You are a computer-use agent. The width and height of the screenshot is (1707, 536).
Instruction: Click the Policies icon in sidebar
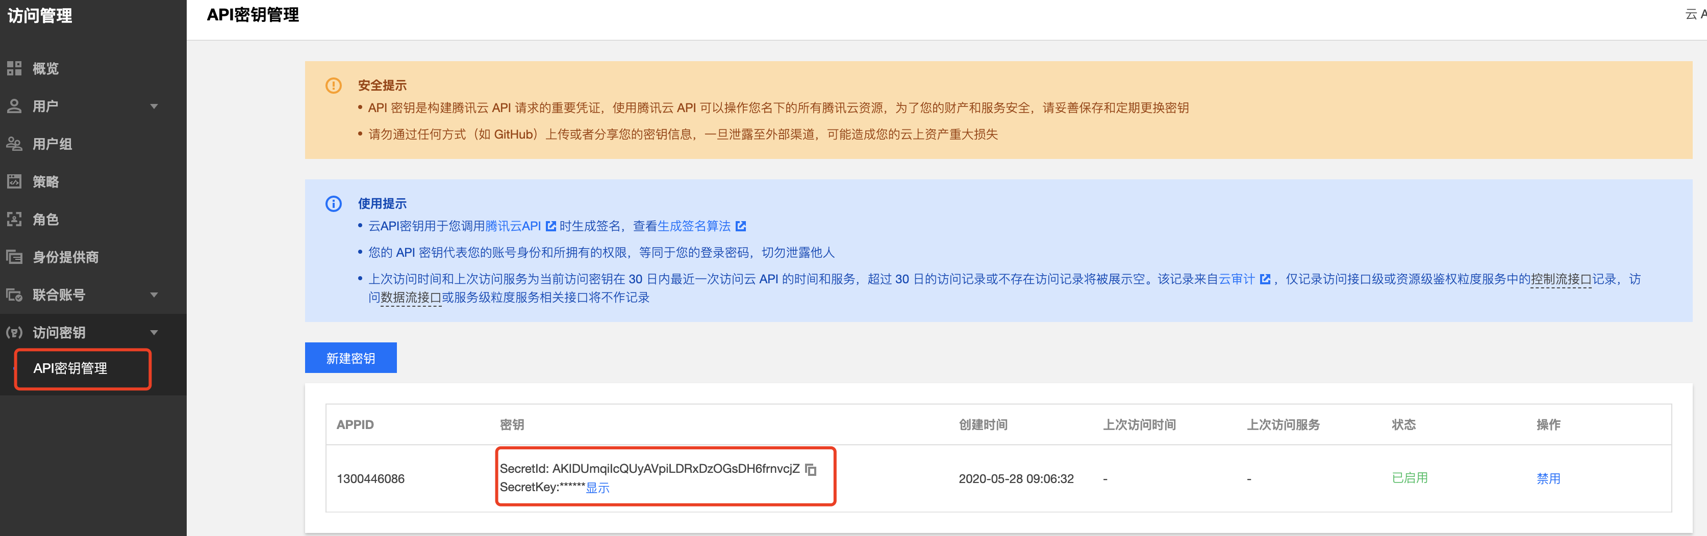click(x=14, y=181)
